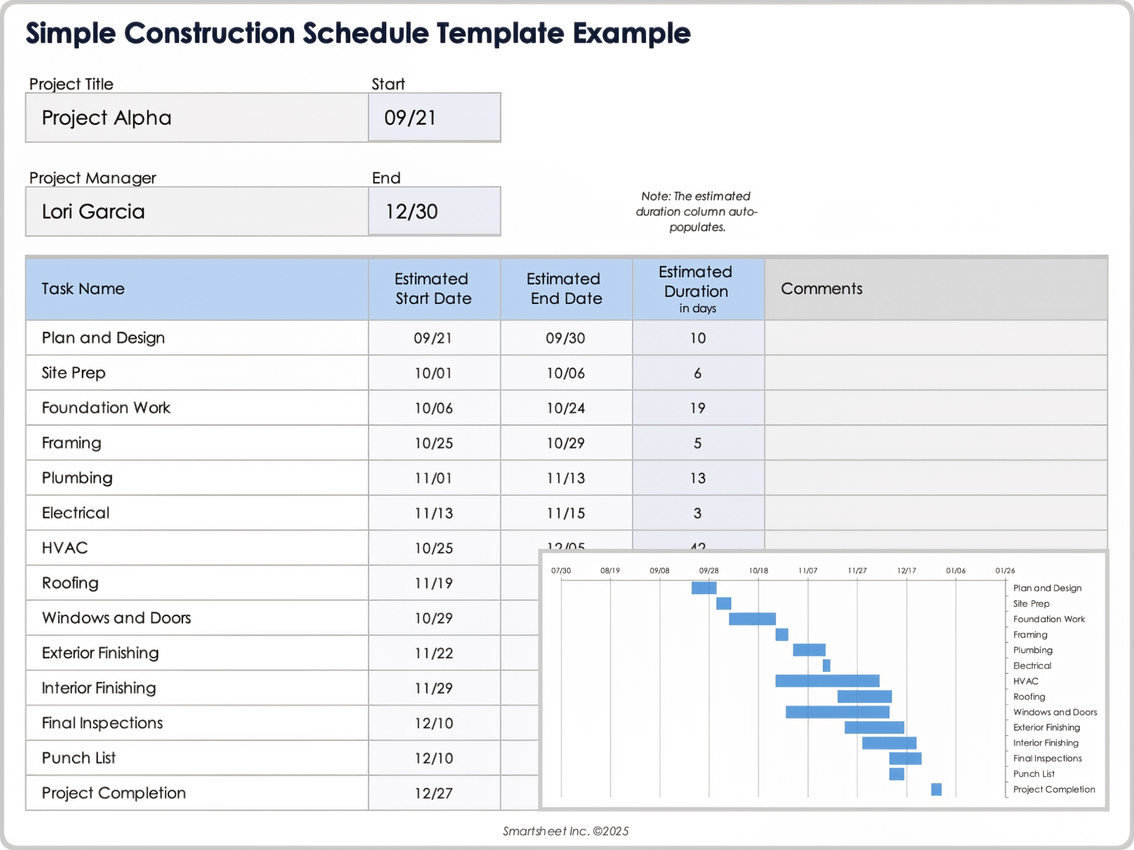Screen dimensions: 1134x850
Task: Select the project Start date field at top
Action: click(434, 117)
